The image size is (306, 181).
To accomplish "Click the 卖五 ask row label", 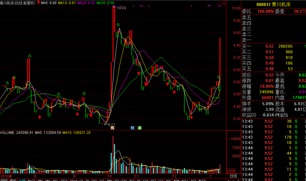I will pyautogui.click(x=247, y=18).
